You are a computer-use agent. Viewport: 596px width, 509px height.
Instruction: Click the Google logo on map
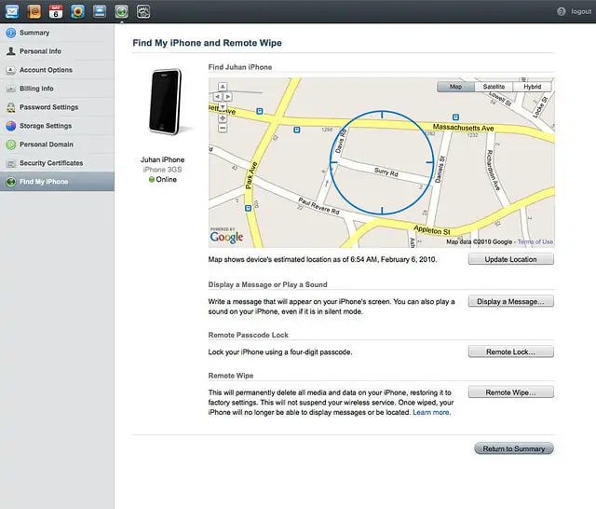[x=226, y=236]
